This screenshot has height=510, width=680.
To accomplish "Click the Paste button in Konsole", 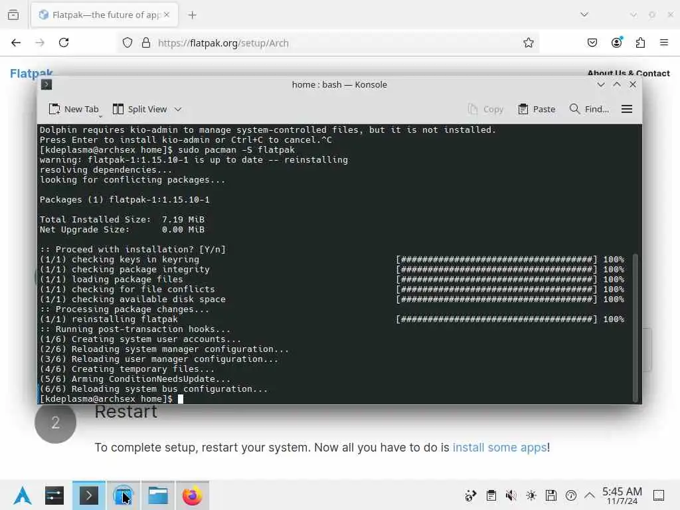I will (537, 110).
